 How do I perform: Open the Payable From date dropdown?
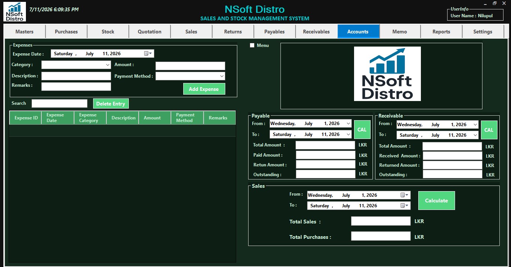tap(348, 124)
